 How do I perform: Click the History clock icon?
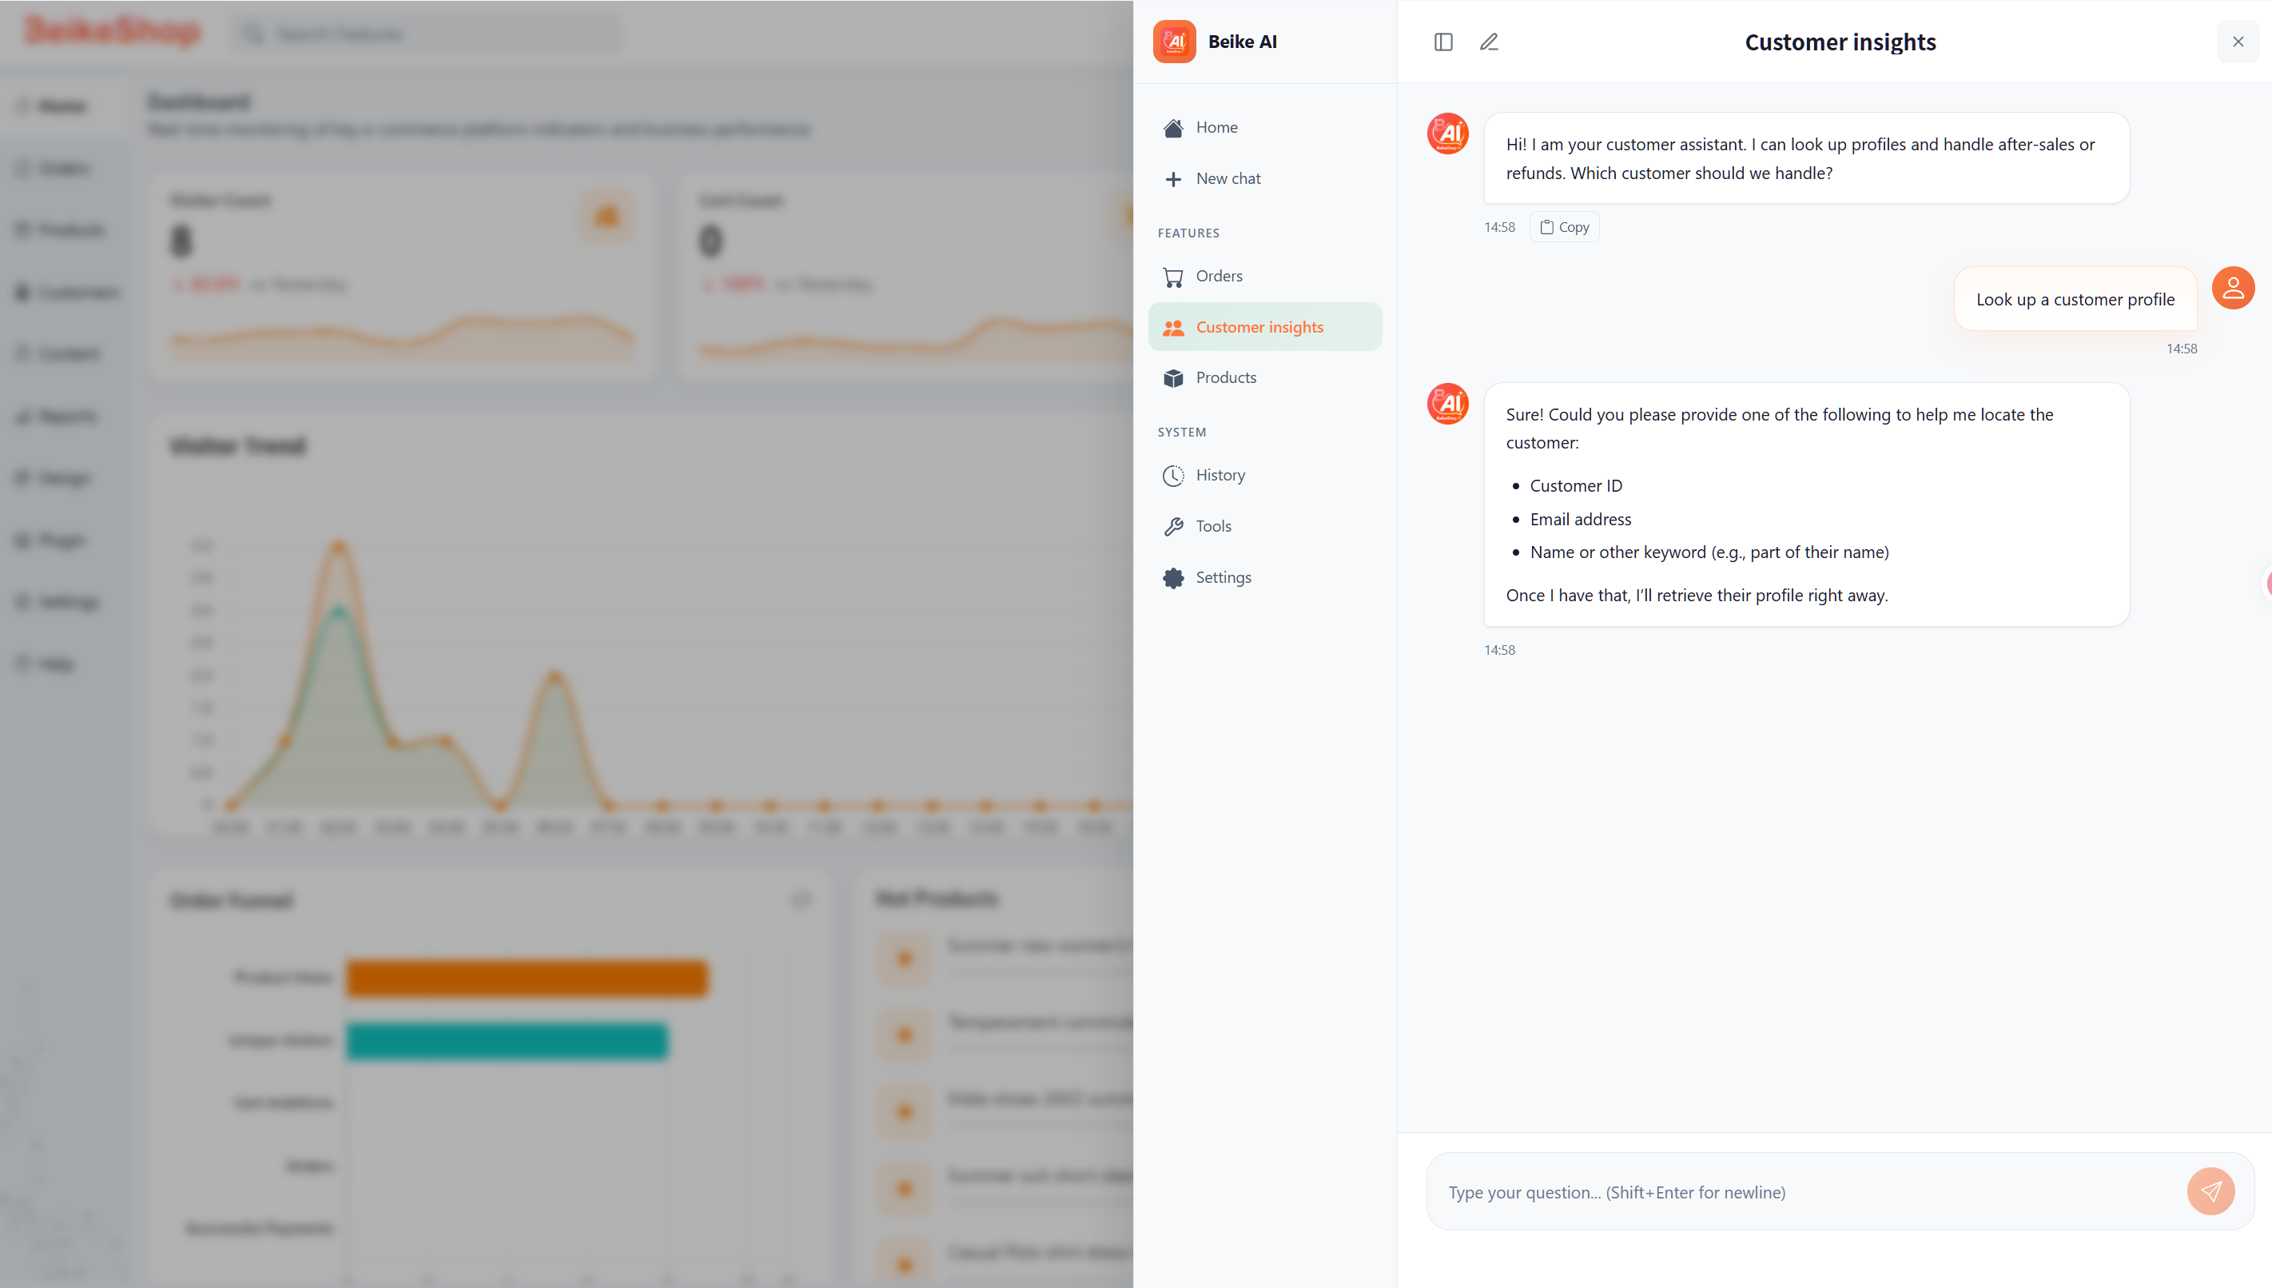tap(1173, 476)
